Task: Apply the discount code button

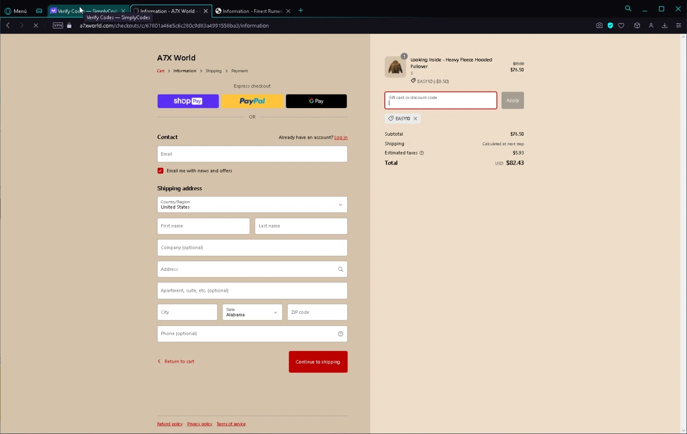Action: tap(513, 100)
